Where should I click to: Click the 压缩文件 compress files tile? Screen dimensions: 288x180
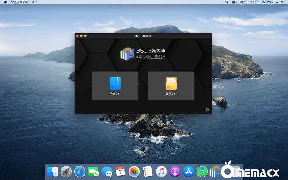tap(115, 86)
